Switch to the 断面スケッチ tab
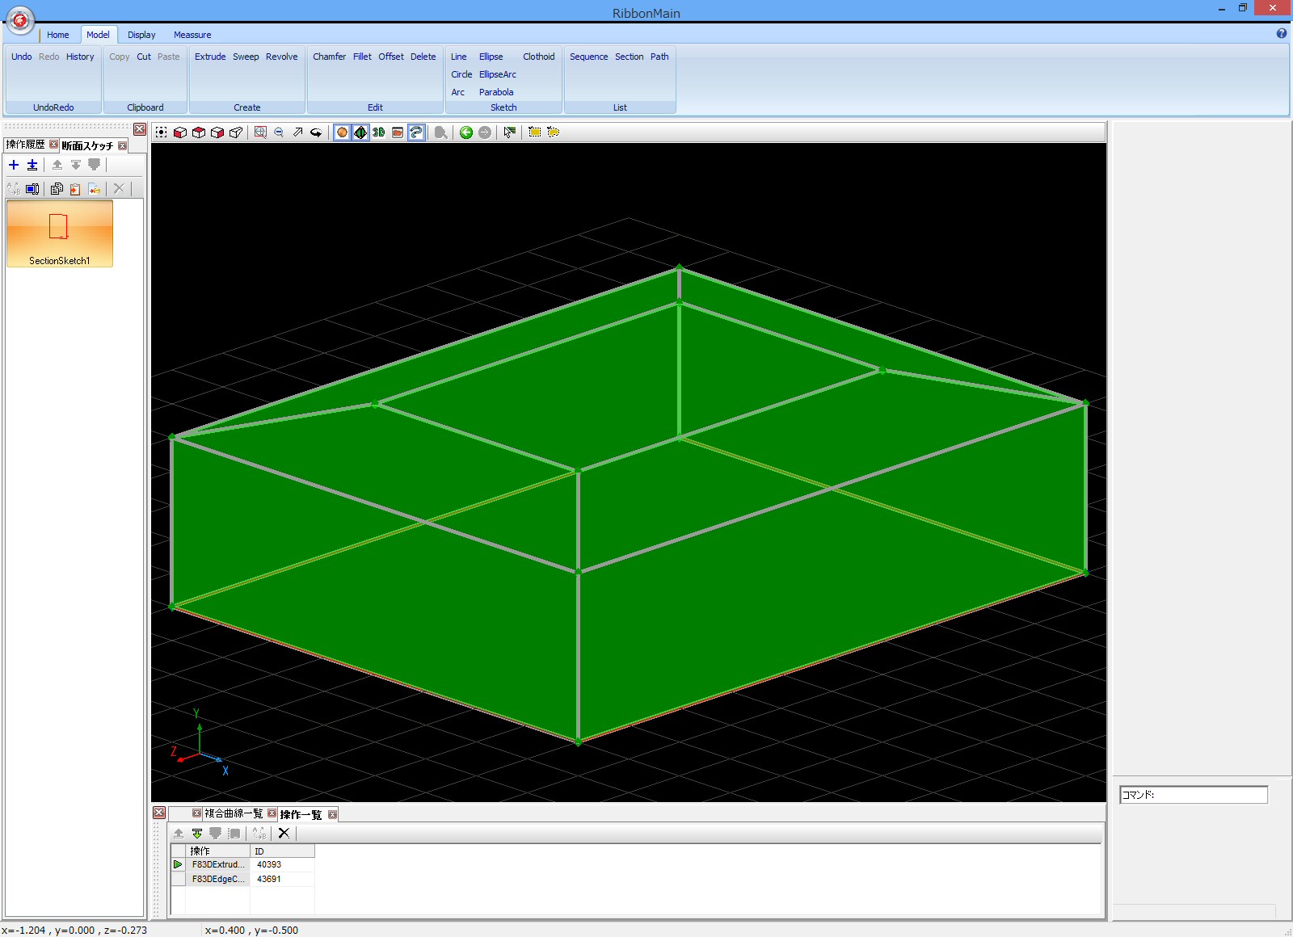This screenshot has height=937, width=1293. (87, 145)
